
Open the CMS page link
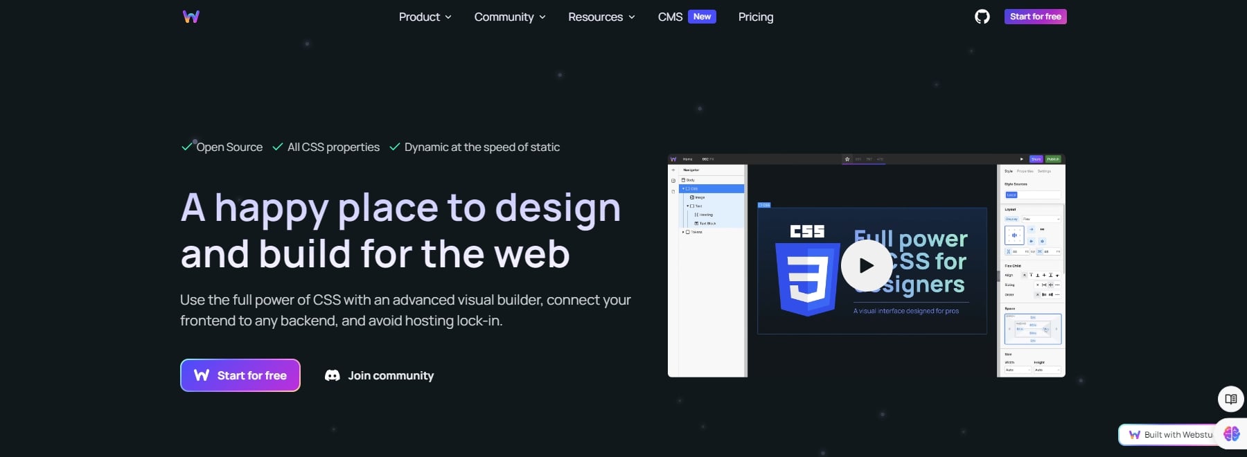[x=670, y=17]
